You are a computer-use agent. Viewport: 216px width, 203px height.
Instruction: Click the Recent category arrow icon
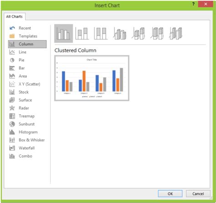tap(12, 28)
